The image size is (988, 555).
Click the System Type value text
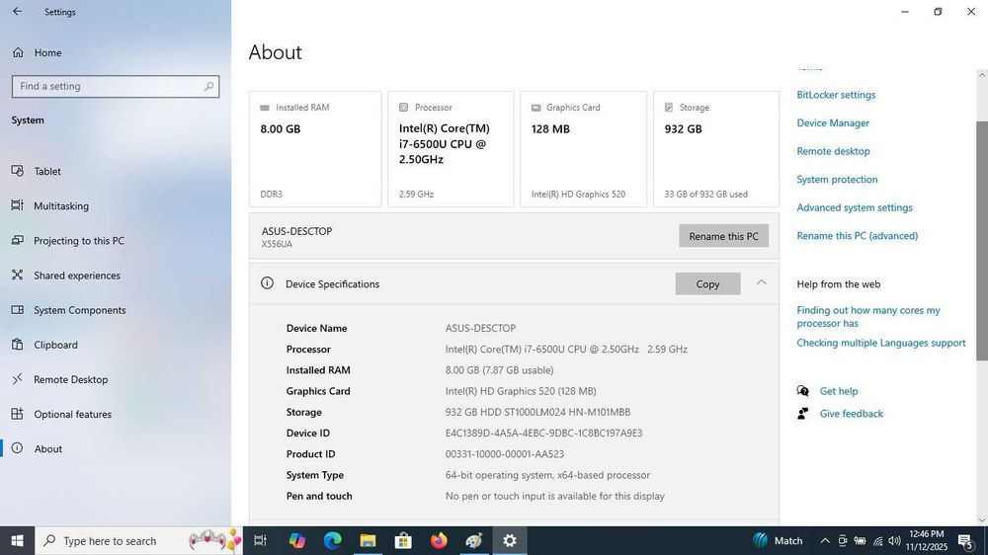tap(547, 475)
